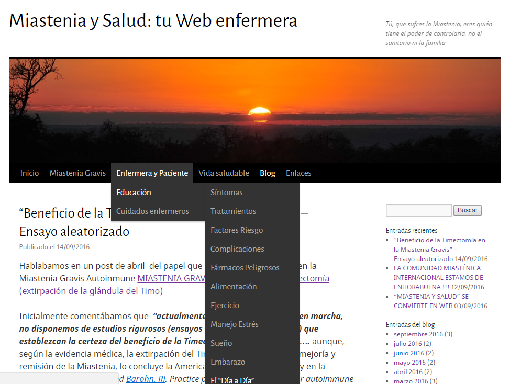Open recent post about Comunidad Miasténica Internacional
Image resolution: width=510 pixels, height=384 pixels.
pos(438,277)
